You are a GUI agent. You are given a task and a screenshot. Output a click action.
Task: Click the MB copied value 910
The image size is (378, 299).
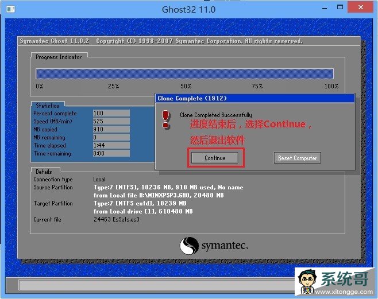tap(111, 129)
